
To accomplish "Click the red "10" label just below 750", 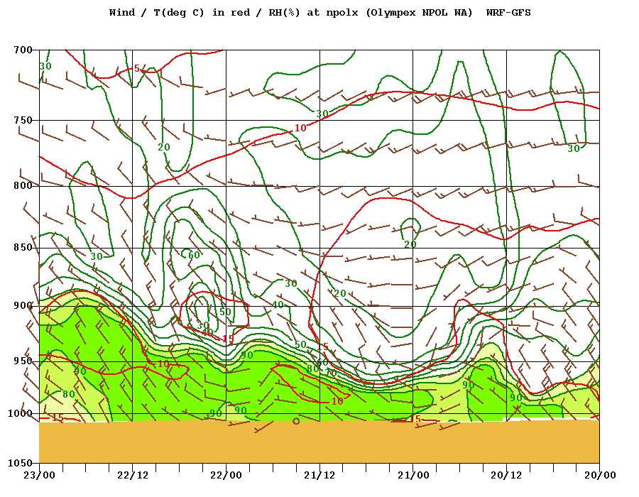I will (x=300, y=128).
